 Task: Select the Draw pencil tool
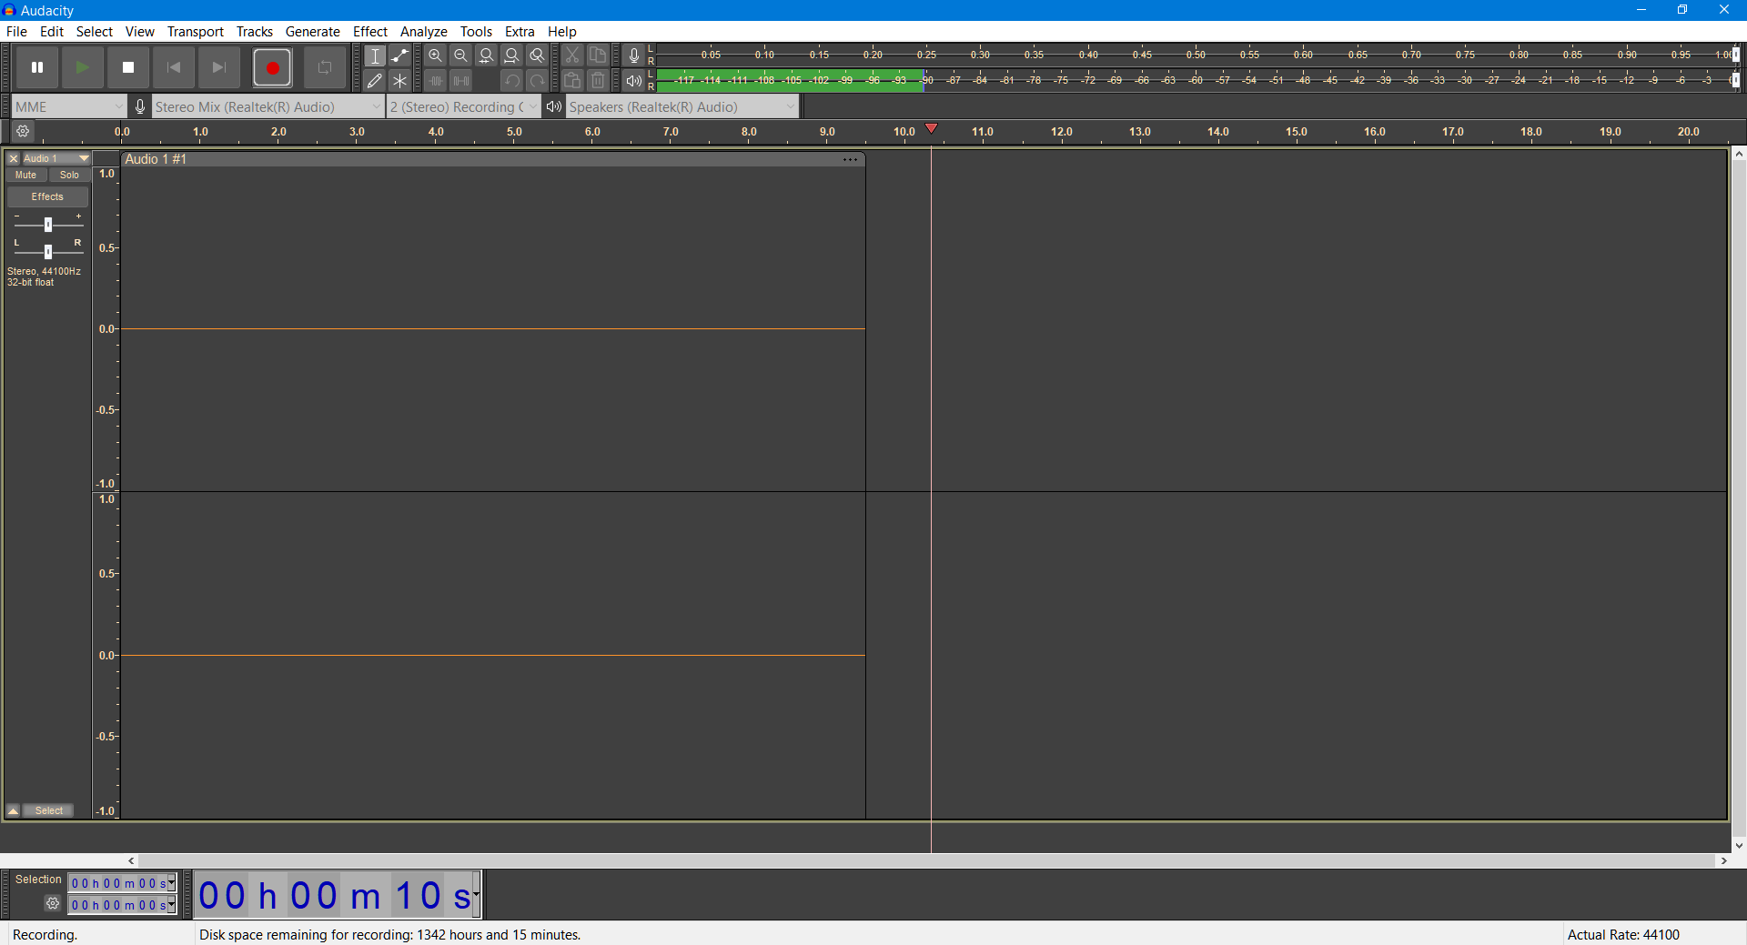[x=375, y=81]
